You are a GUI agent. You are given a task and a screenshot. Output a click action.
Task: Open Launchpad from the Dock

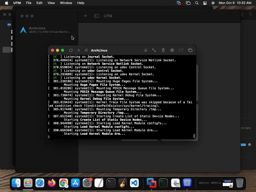coord(28,183)
